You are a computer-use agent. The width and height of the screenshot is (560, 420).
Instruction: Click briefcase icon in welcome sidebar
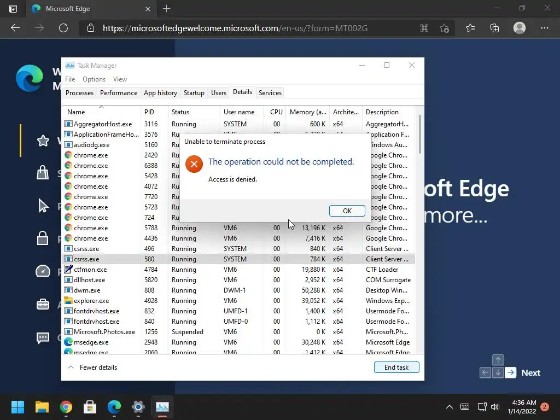43,305
